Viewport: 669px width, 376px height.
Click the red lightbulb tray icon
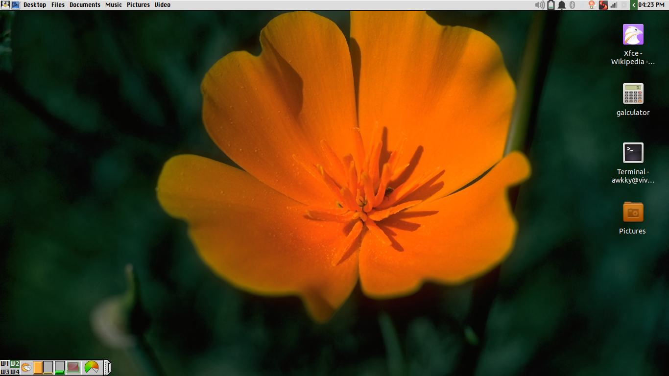592,5
